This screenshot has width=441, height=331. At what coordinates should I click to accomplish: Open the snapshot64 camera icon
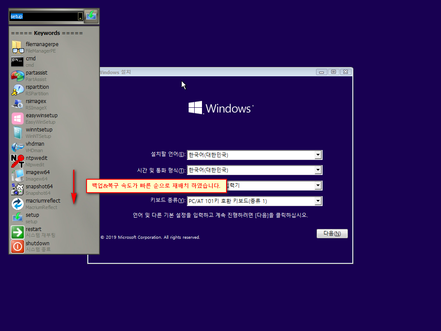(x=17, y=190)
